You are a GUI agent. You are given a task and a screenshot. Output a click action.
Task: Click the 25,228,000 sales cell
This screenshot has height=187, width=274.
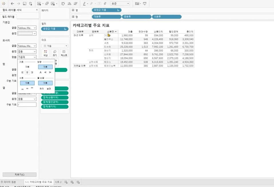(x=126, y=47)
